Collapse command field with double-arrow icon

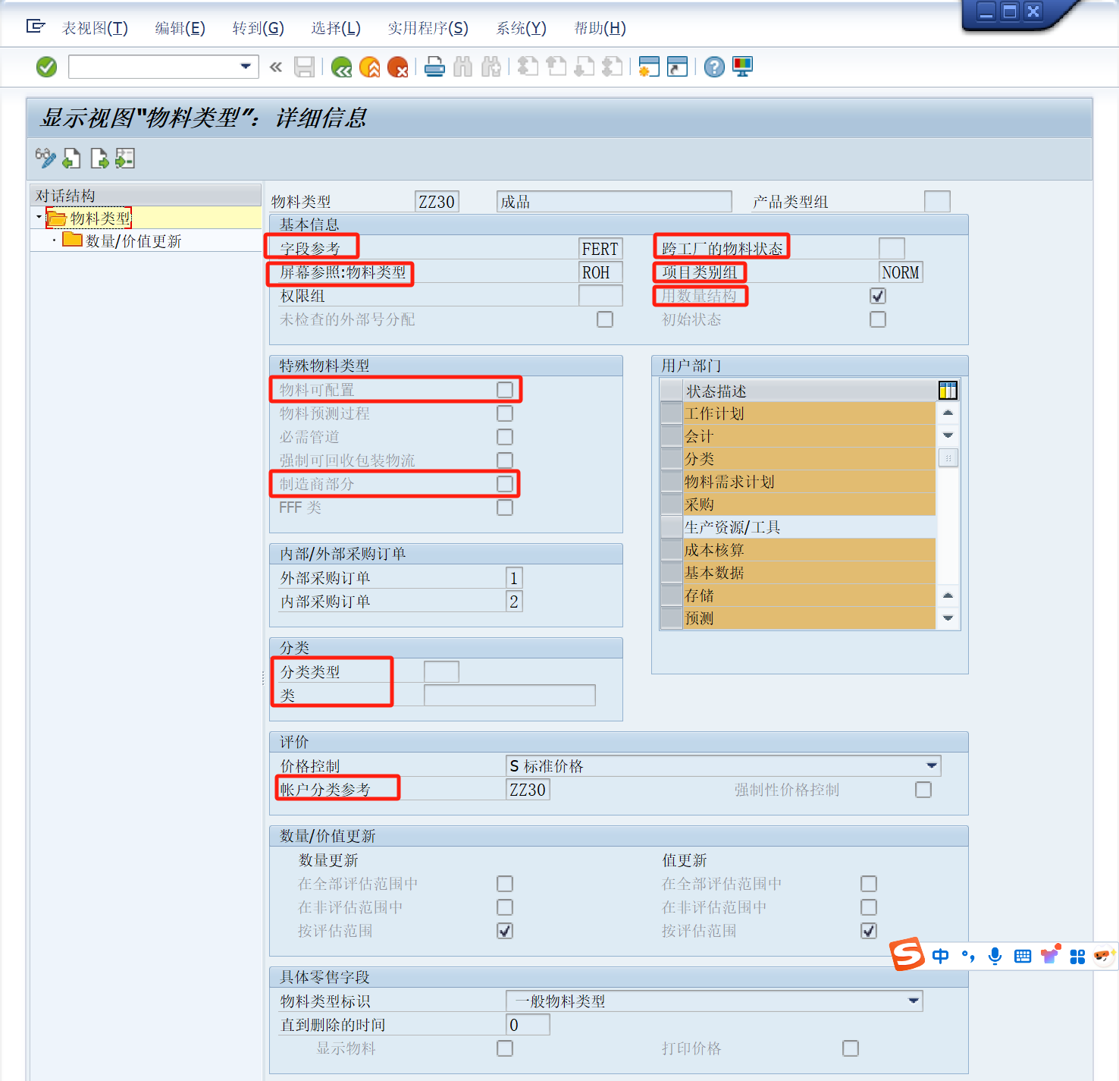point(276,67)
